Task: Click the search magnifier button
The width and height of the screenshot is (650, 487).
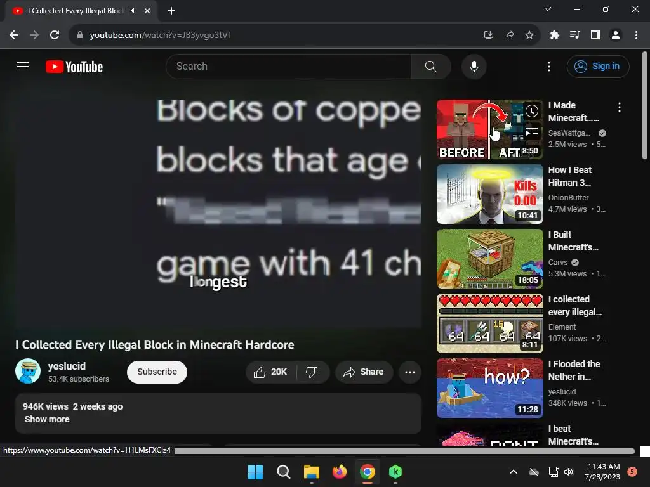Action: [431, 66]
